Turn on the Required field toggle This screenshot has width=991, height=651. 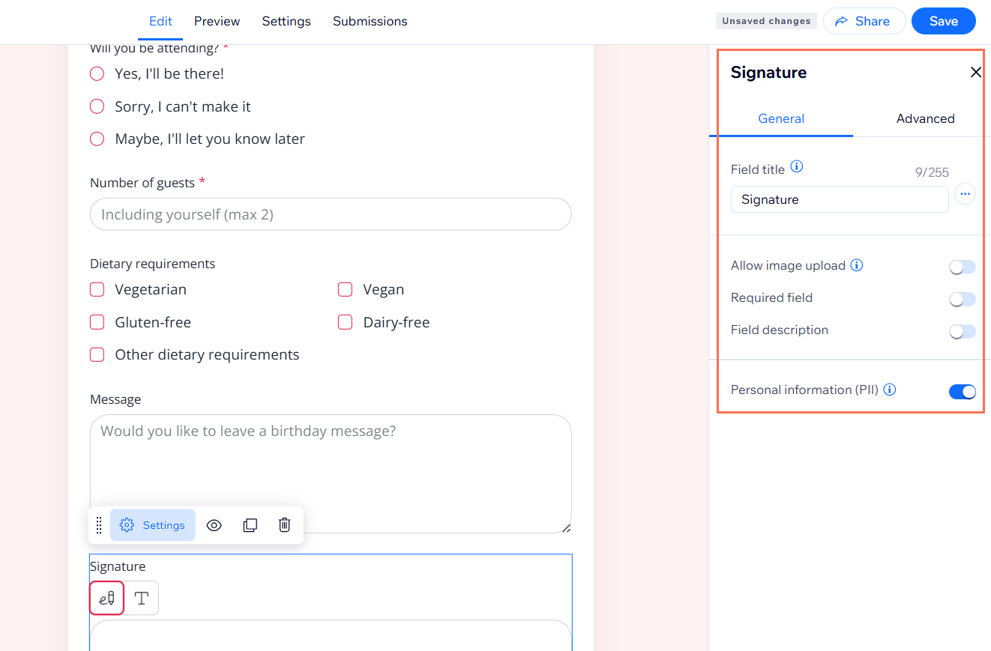click(962, 300)
